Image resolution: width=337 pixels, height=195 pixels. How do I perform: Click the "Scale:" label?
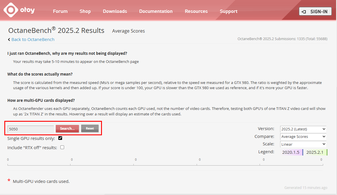tap(269, 144)
